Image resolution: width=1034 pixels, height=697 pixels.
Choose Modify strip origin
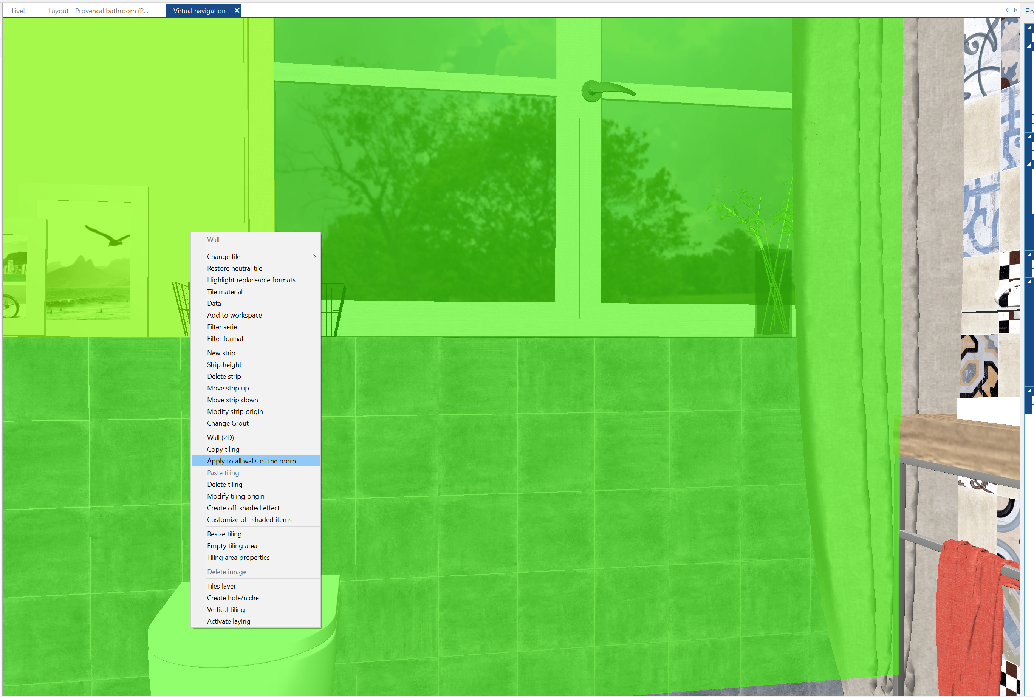tap(255, 412)
